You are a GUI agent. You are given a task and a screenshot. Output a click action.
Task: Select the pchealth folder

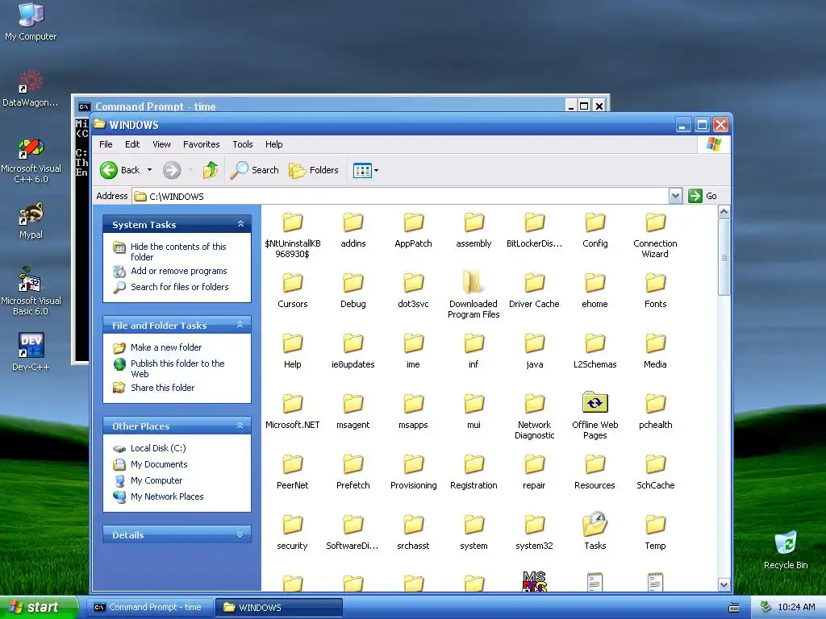coord(655,412)
